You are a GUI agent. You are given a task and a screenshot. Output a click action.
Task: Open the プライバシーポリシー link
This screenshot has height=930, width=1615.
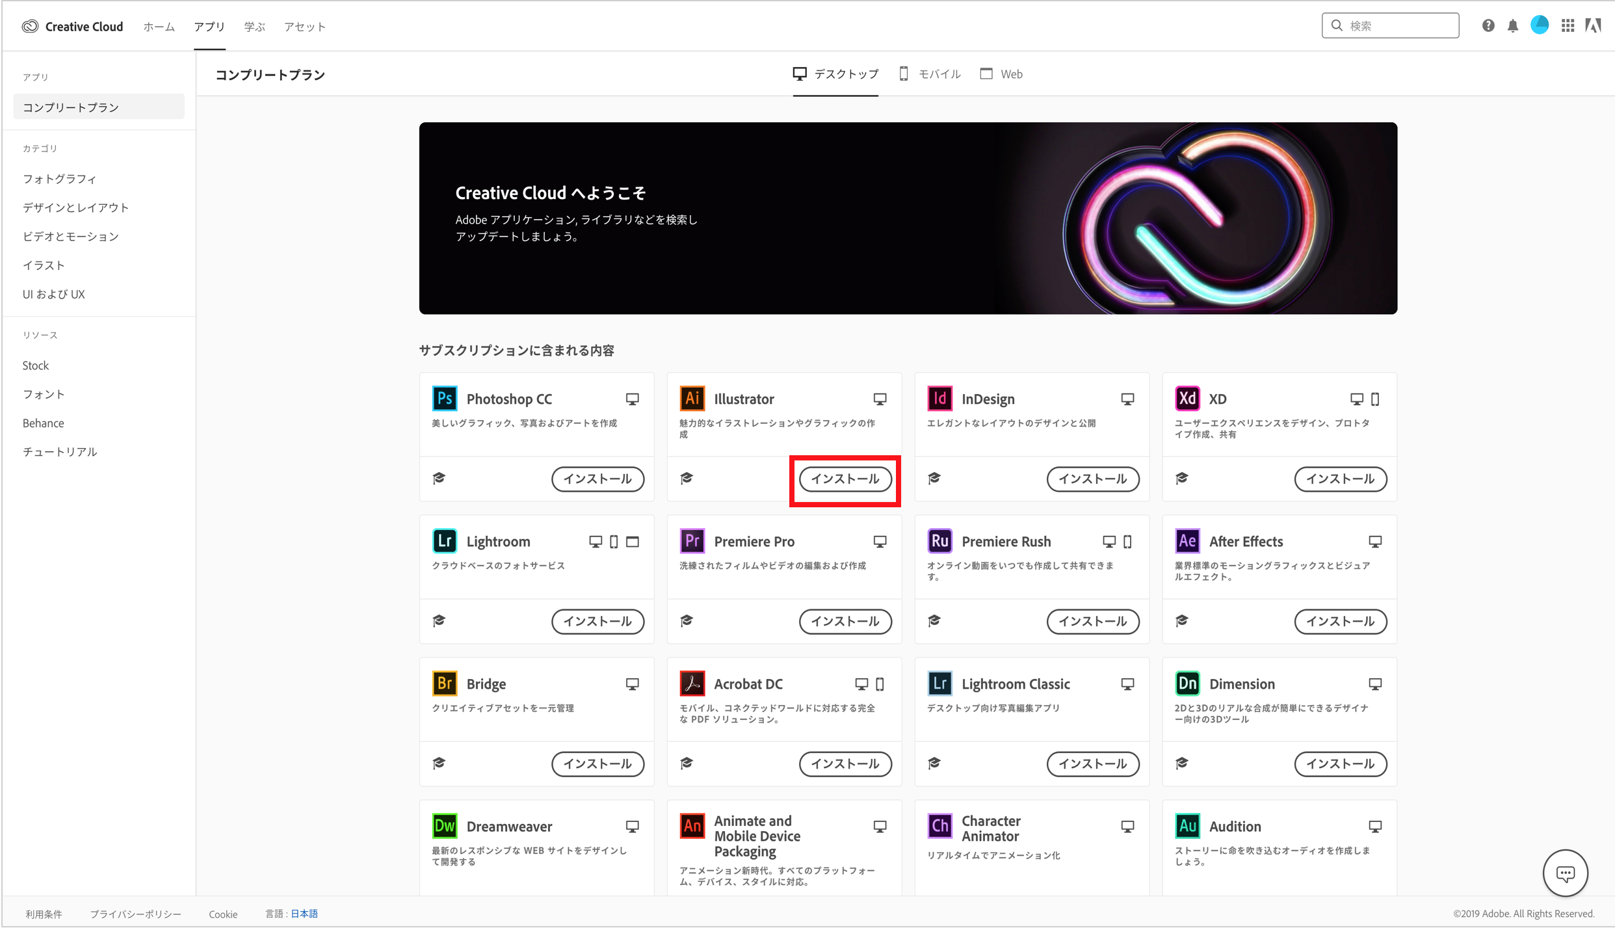click(135, 914)
